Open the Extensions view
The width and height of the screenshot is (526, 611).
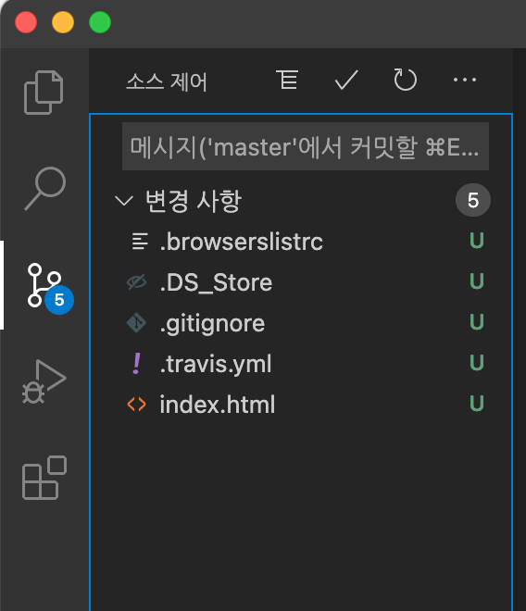tap(44, 478)
